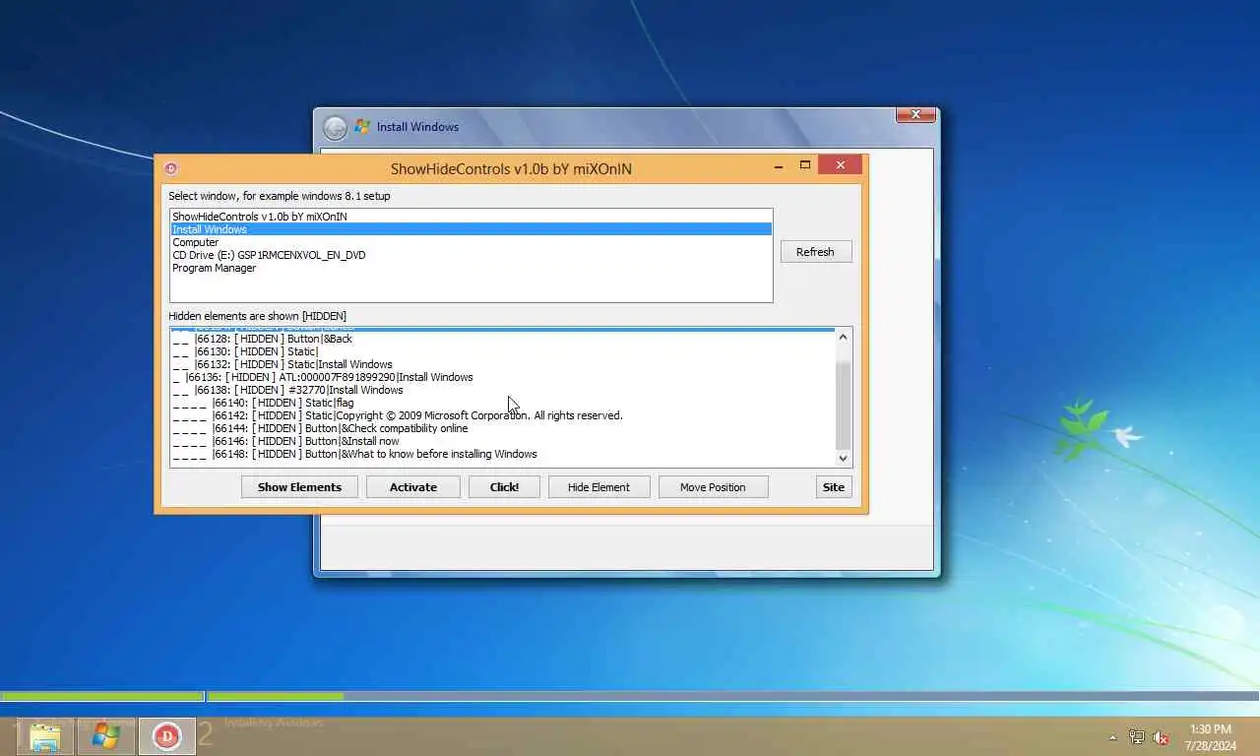The image size is (1260, 756).
Task: Select element 66144 Check compatibility online
Action: pos(503,428)
